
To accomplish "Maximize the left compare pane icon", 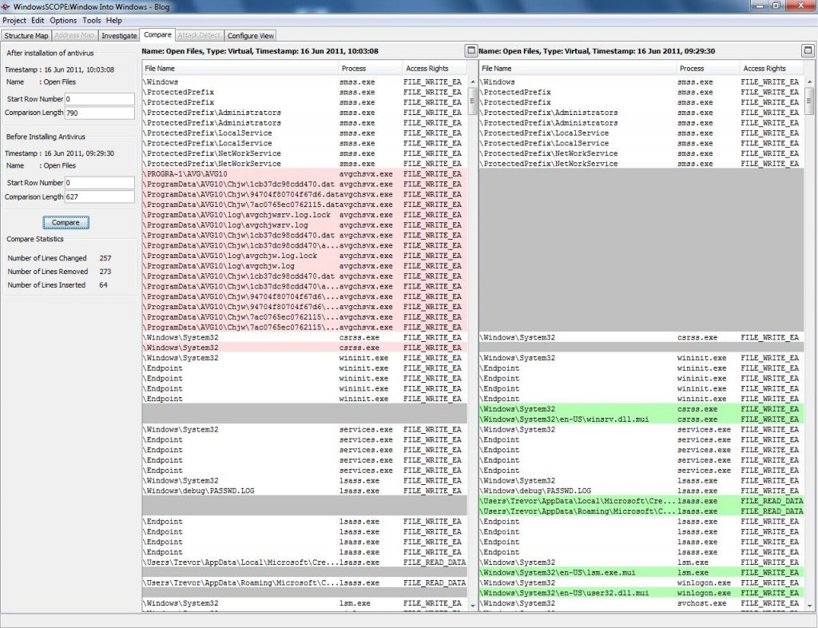I will (x=471, y=50).
